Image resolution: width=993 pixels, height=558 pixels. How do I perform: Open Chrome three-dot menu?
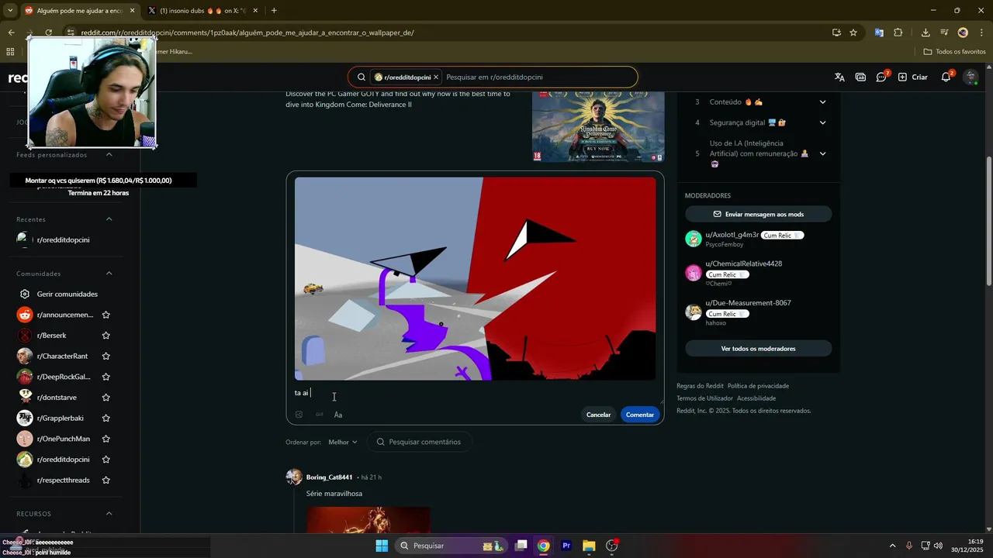(x=982, y=33)
